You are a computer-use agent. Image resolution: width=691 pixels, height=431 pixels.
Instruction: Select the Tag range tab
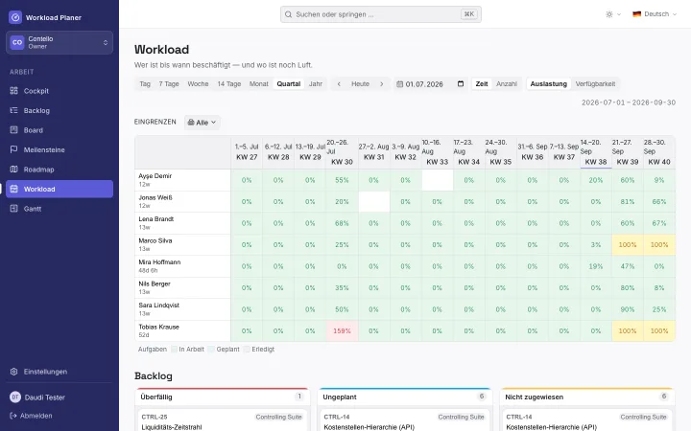(x=145, y=84)
